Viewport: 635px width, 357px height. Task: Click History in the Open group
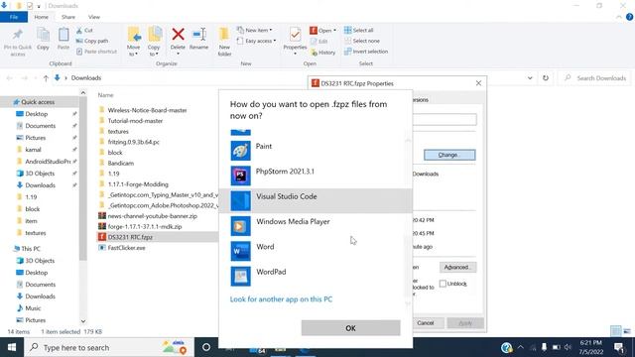coord(322,53)
